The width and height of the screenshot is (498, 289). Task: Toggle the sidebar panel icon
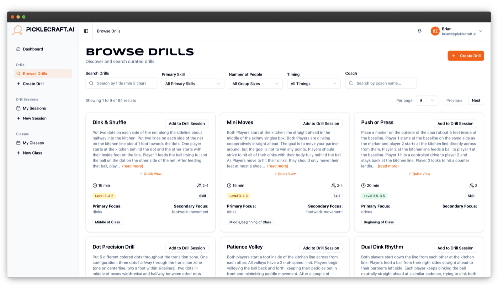[86, 31]
